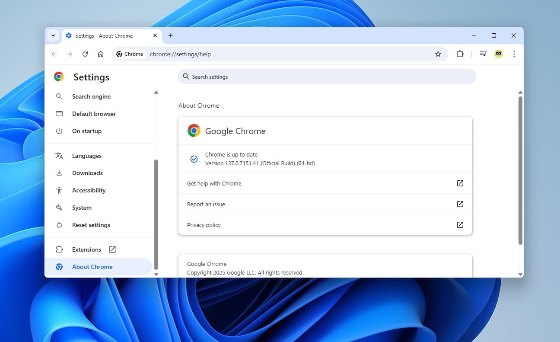The width and height of the screenshot is (560, 342).
Task: Click the main page scrollbar thumb
Action: click(x=520, y=170)
